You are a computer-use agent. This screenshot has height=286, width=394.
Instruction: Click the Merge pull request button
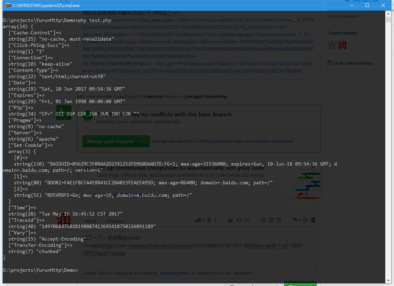110,141
